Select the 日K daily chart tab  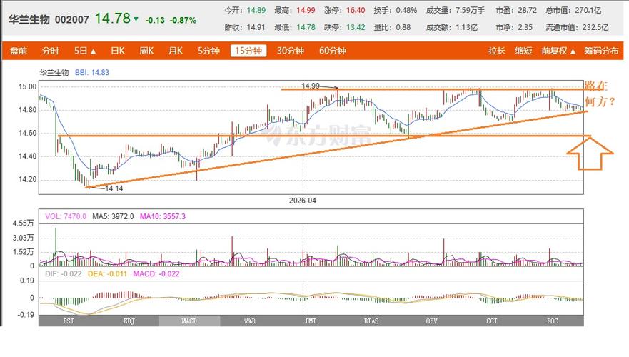tap(118, 51)
